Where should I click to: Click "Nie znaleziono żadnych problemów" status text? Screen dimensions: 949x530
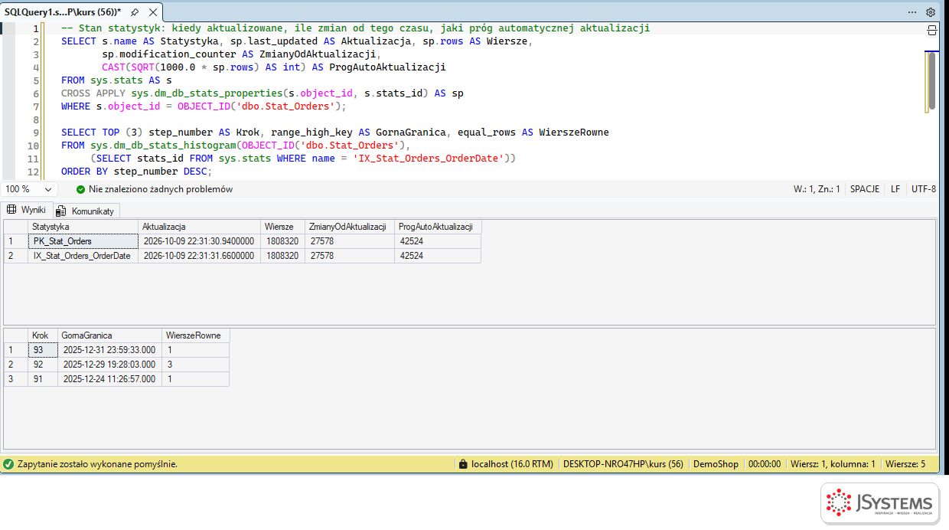coord(161,189)
